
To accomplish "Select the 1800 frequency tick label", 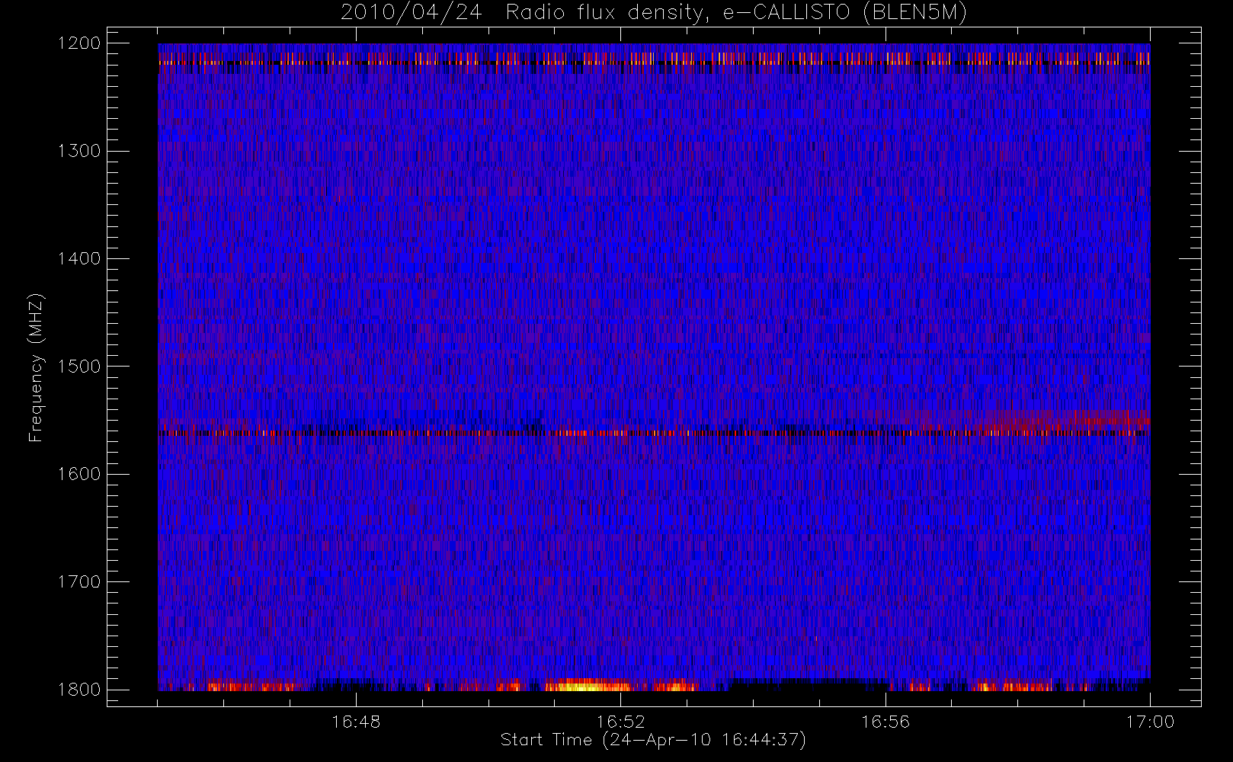I will pos(79,690).
